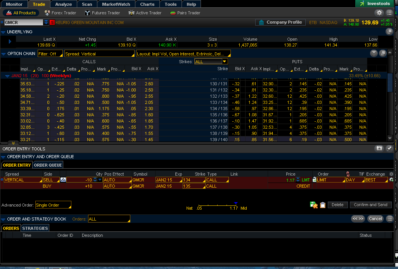
Task: Adjust quantity with the -10 stepper arrows
Action: (x=95, y=179)
